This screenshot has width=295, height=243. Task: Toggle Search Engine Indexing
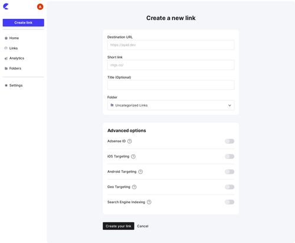230,202
